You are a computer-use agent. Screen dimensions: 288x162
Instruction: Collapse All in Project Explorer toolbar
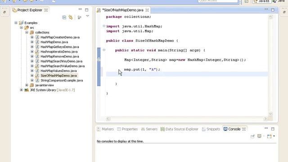click(x=64, y=18)
